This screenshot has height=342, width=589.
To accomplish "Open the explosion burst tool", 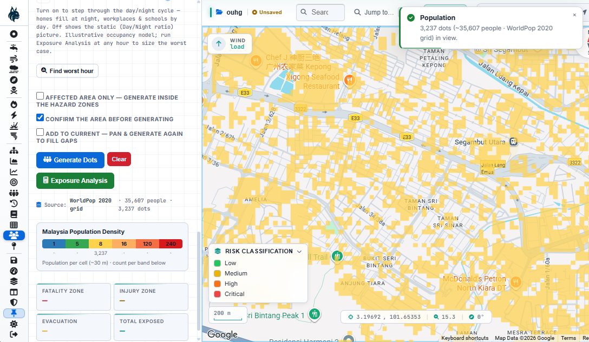I will click(14, 126).
